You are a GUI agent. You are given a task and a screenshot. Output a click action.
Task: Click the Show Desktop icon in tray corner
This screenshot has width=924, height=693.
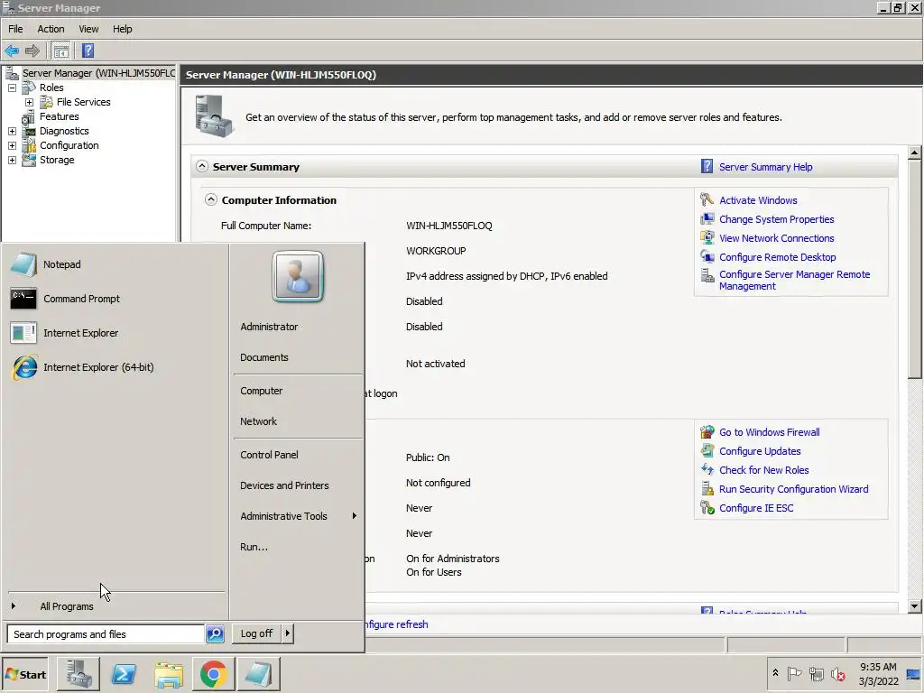click(x=914, y=674)
